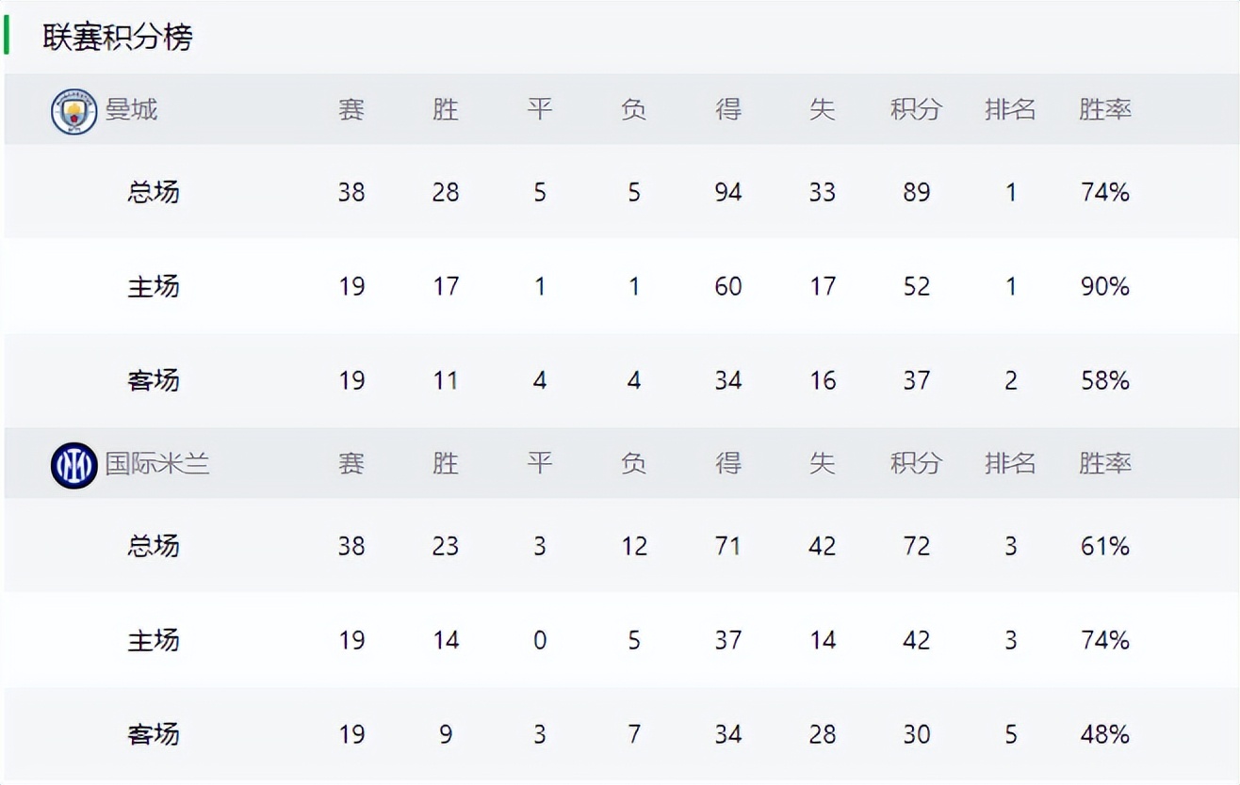Screen dimensions: 1240x785
Task: Click 国际米兰's away win rate 48%
Action: tap(1104, 734)
